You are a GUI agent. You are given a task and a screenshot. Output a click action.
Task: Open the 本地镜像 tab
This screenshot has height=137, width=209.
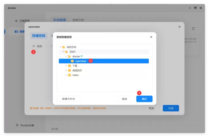(59, 20)
